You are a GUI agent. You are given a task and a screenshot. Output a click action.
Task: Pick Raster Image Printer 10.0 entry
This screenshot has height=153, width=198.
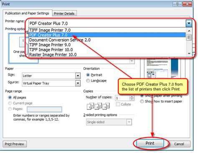click(x=107, y=55)
